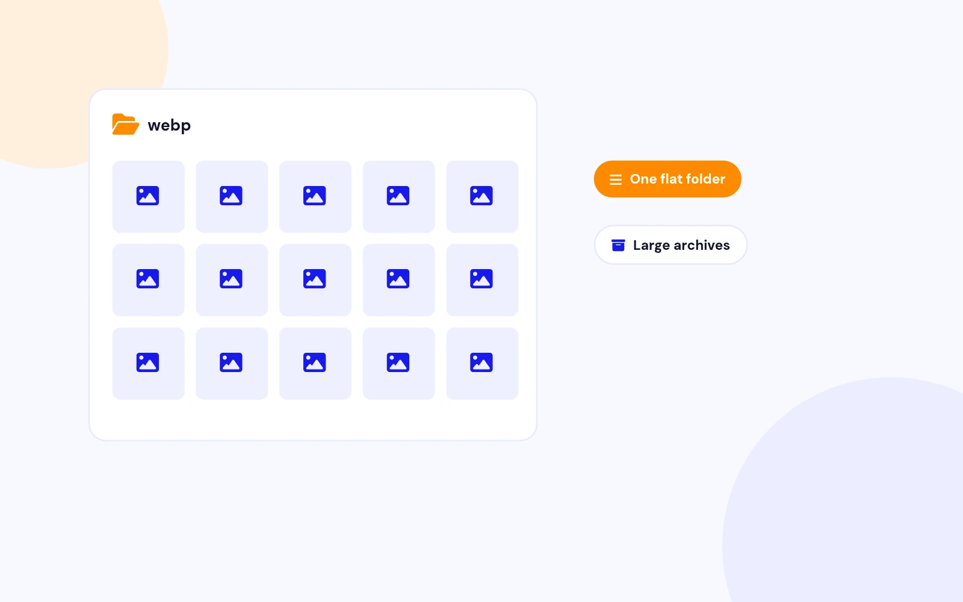Open last image thumbnail in middle row

point(482,280)
